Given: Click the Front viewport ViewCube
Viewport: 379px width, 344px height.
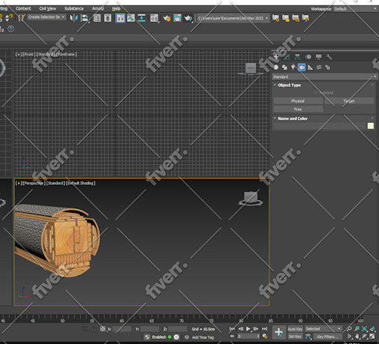Looking at the screenshot, I should 251,69.
